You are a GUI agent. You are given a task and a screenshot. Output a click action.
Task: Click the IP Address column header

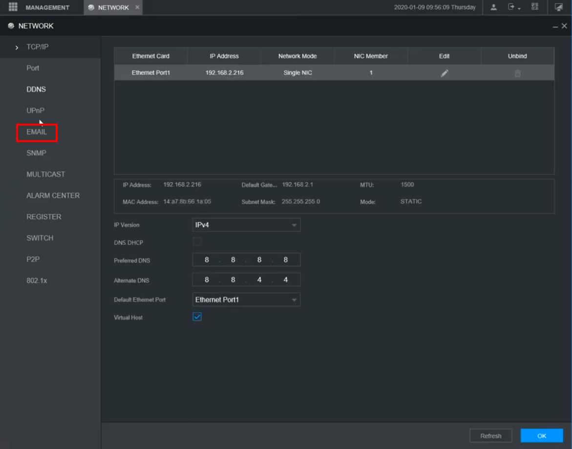[224, 56]
